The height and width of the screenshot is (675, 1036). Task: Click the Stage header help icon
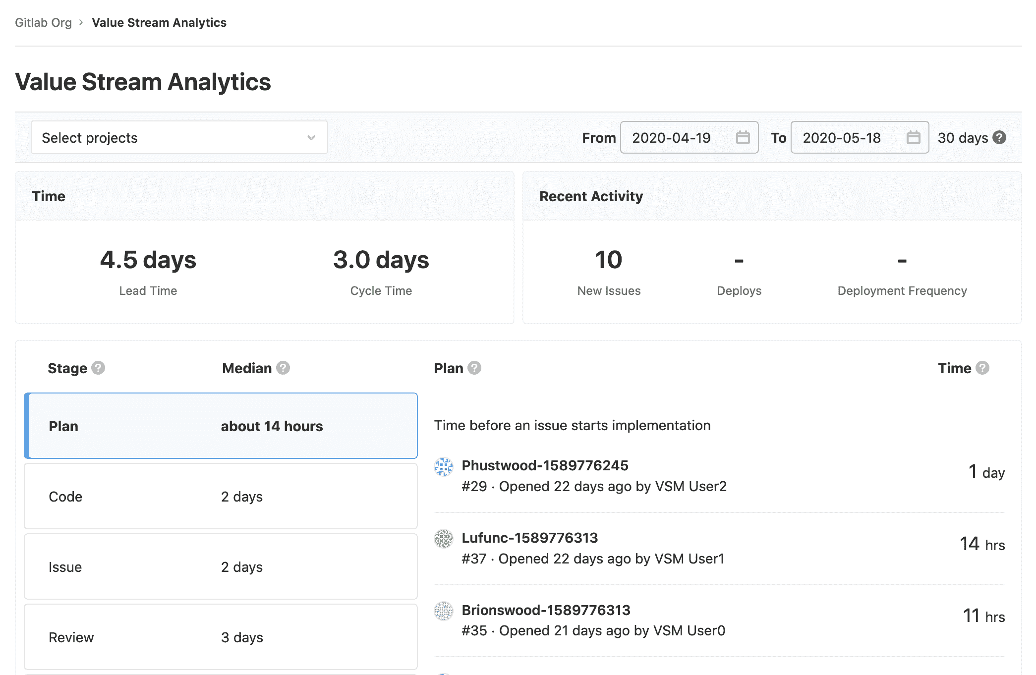[98, 368]
